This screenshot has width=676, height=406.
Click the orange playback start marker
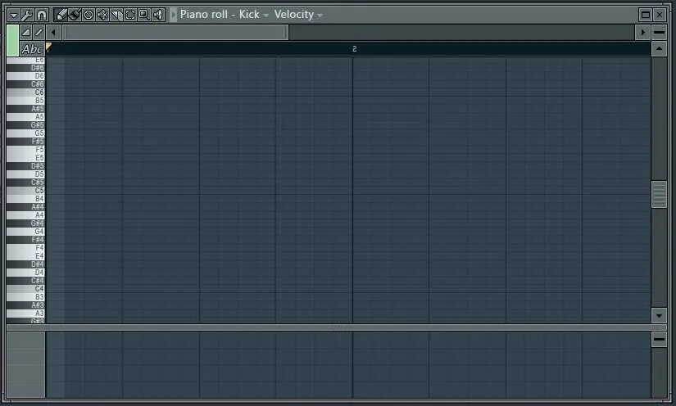click(48, 47)
